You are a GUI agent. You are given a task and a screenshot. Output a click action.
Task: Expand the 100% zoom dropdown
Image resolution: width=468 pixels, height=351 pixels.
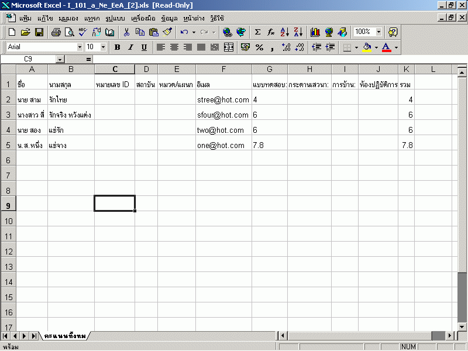tap(378, 32)
